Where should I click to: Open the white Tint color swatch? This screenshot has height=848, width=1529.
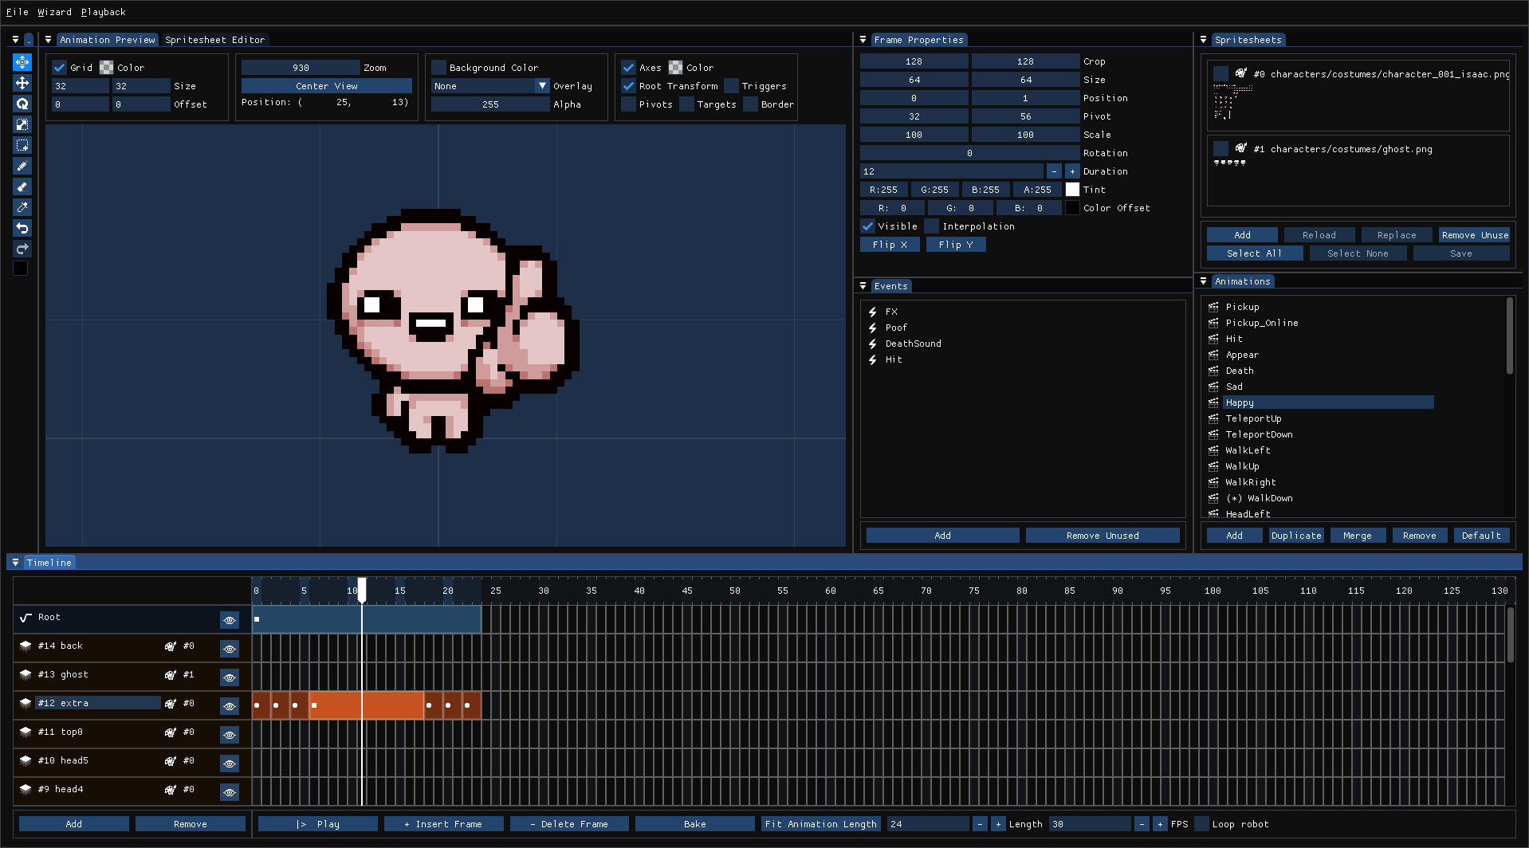(x=1072, y=190)
